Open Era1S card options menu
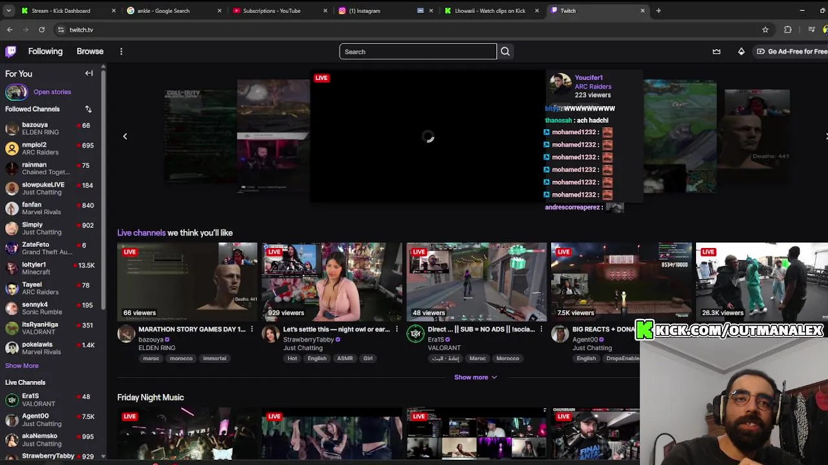The image size is (828, 465). (541, 329)
